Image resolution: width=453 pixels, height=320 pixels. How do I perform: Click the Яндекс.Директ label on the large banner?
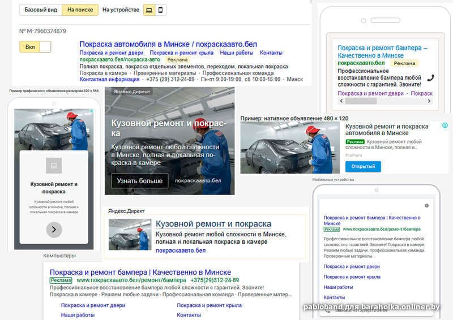pyautogui.click(x=132, y=92)
